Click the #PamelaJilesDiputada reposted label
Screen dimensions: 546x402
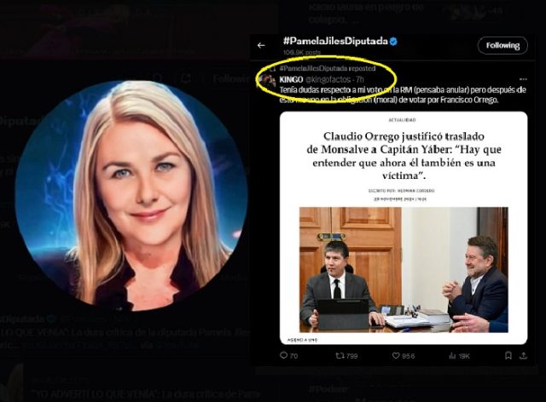[328, 68]
